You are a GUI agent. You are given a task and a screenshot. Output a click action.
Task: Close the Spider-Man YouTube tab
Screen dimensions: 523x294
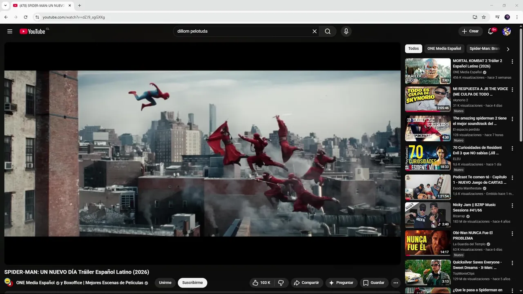pyautogui.click(x=69, y=6)
